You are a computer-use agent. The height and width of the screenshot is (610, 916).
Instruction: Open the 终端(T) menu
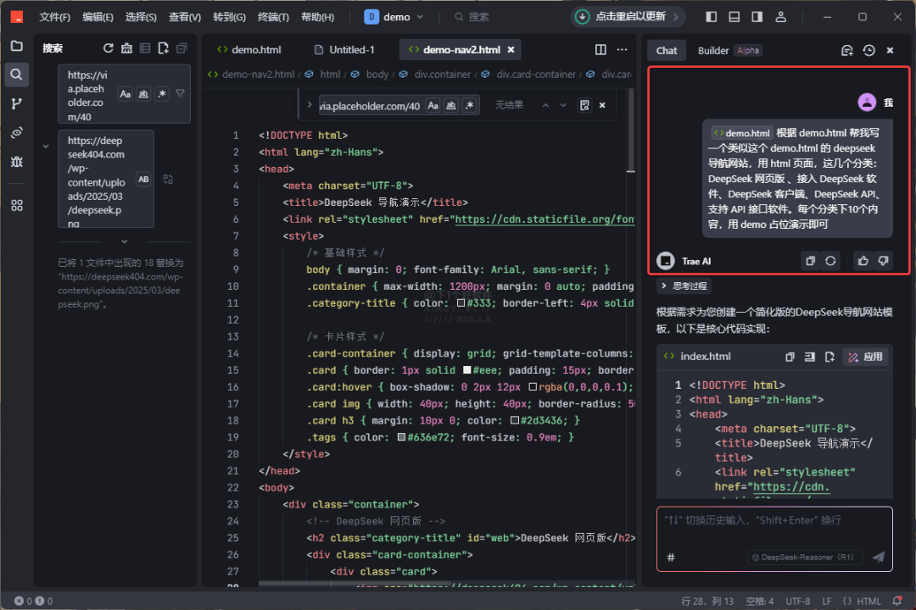(272, 17)
